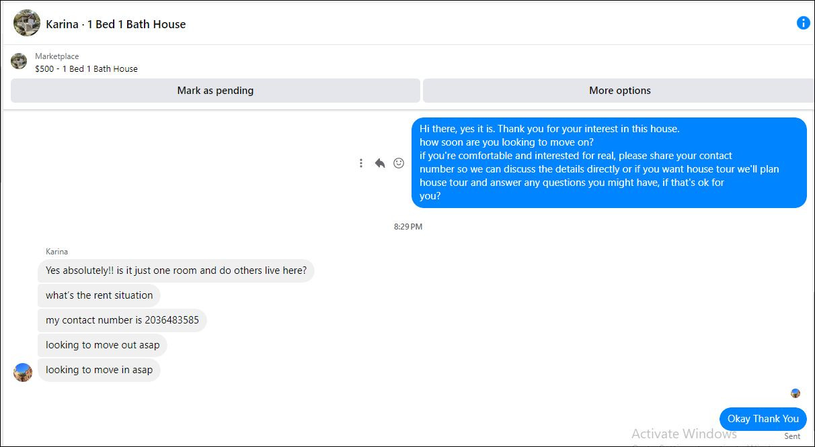Image resolution: width=815 pixels, height=447 pixels.
Task: Click the "looking to move in asap" message
Action: [99, 370]
